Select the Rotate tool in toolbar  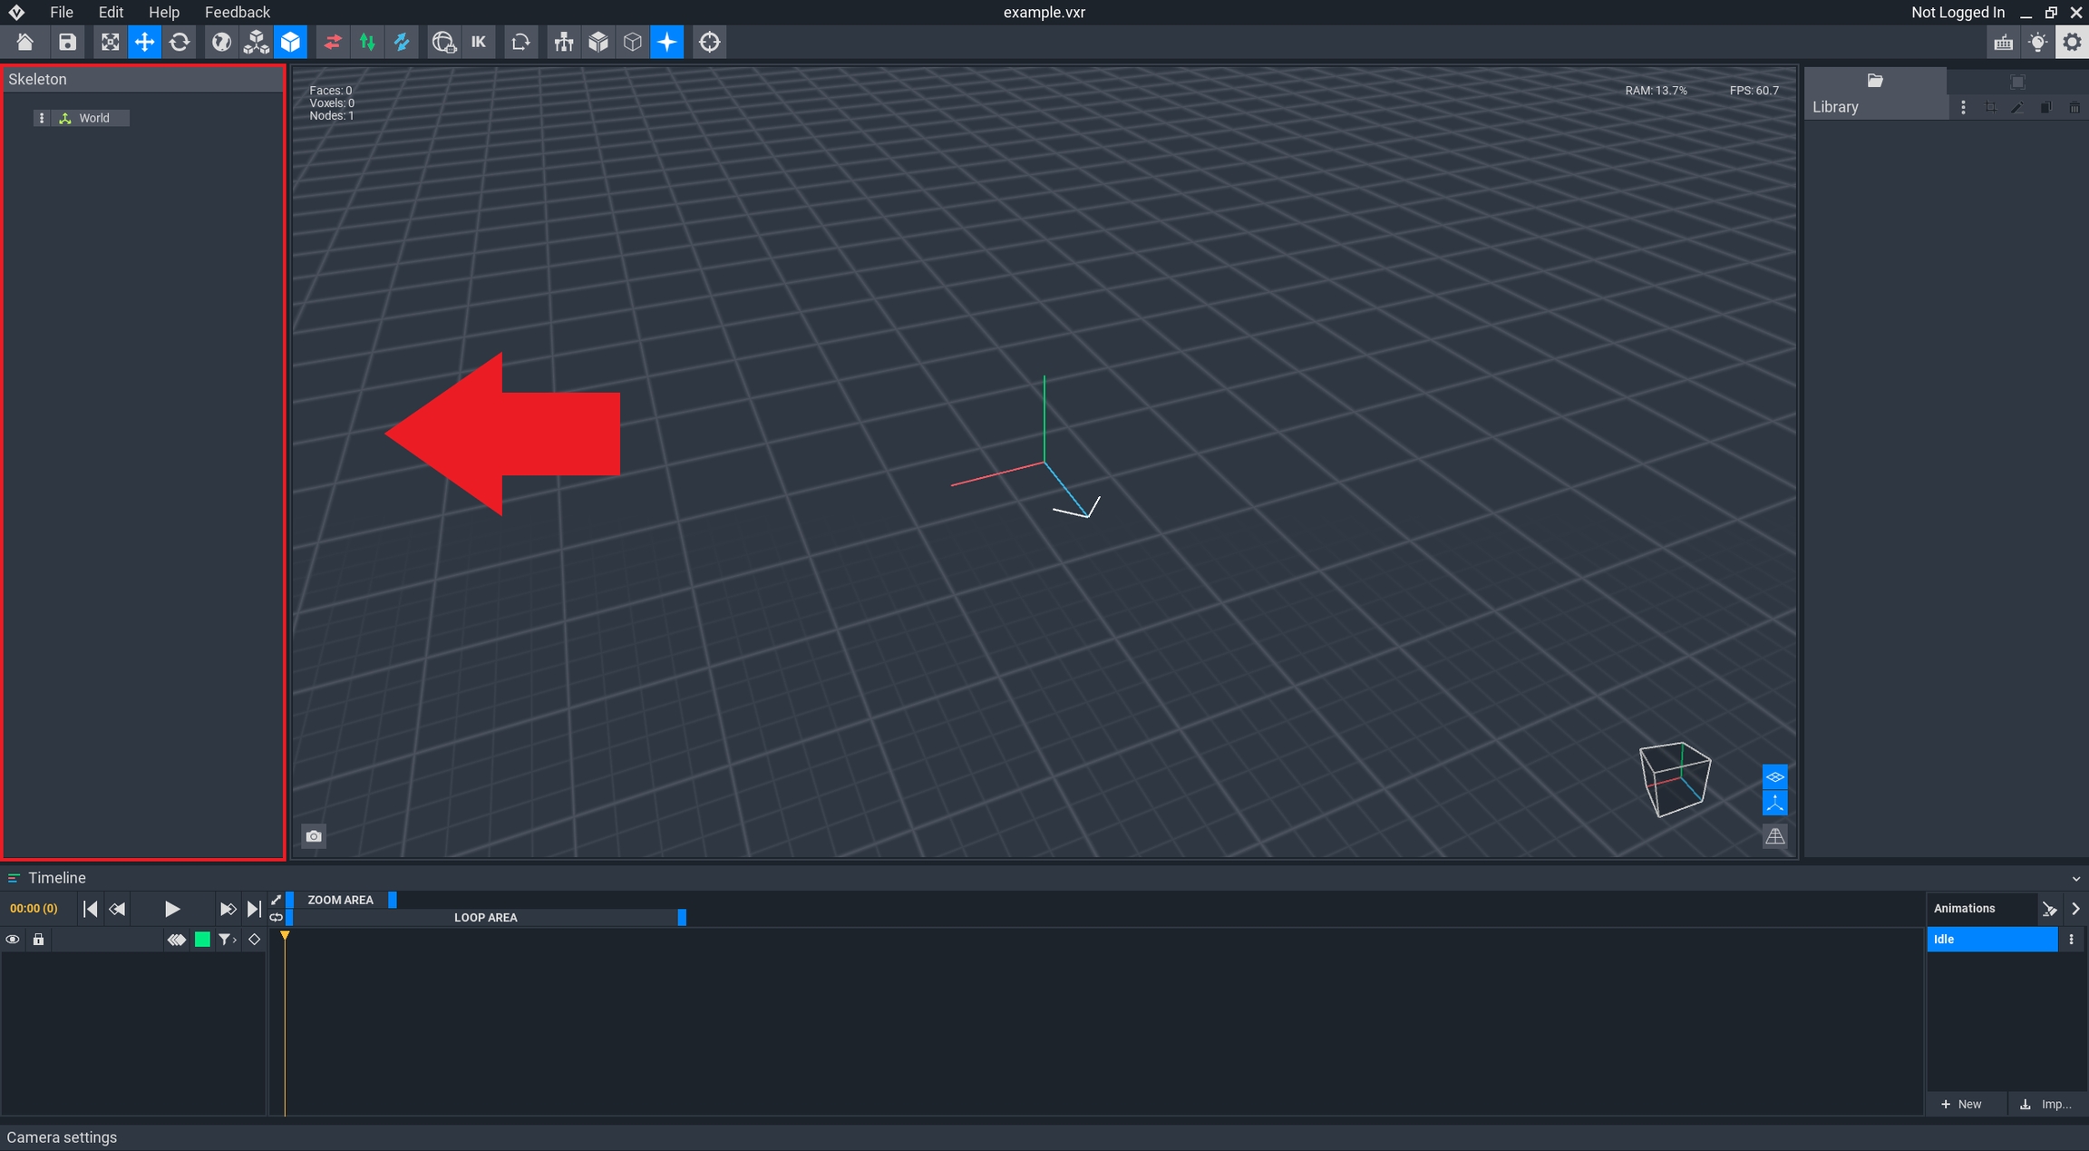(180, 42)
